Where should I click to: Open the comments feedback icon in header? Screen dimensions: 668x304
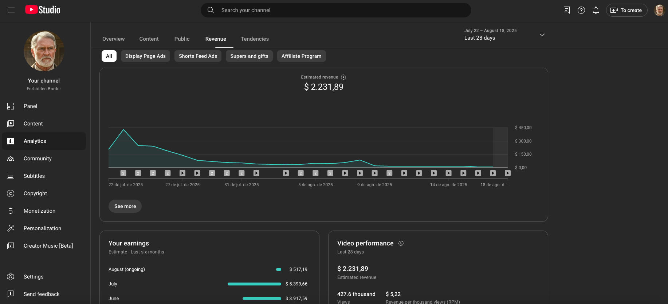pyautogui.click(x=567, y=10)
